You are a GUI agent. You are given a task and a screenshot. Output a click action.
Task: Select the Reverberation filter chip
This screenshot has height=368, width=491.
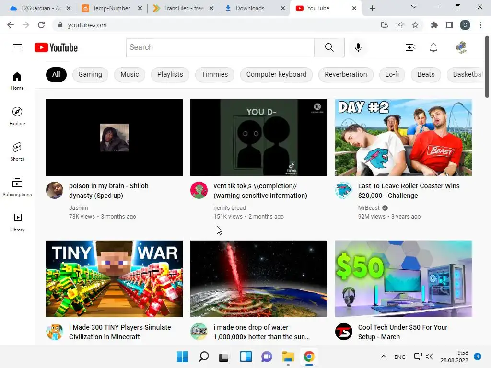[346, 74]
